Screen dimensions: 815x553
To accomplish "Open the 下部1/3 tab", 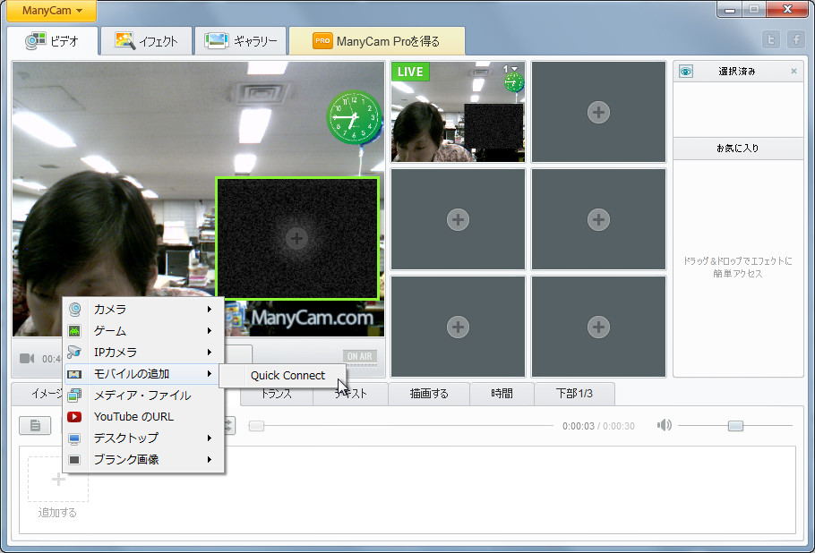I will 574,394.
